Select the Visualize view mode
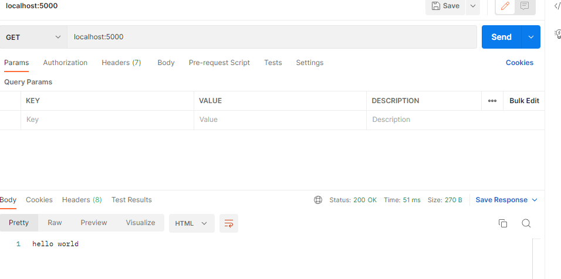 click(x=140, y=223)
